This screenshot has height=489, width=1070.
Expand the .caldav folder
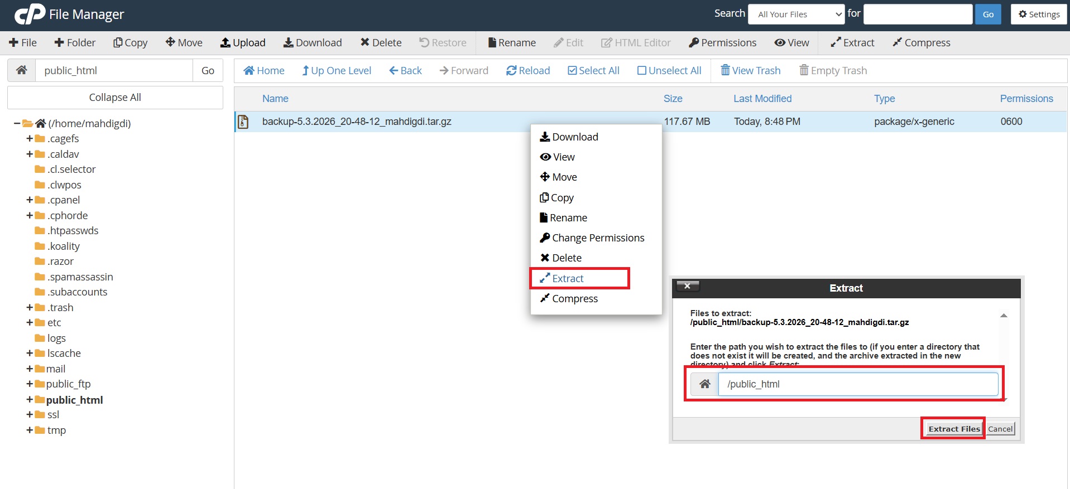coord(30,154)
